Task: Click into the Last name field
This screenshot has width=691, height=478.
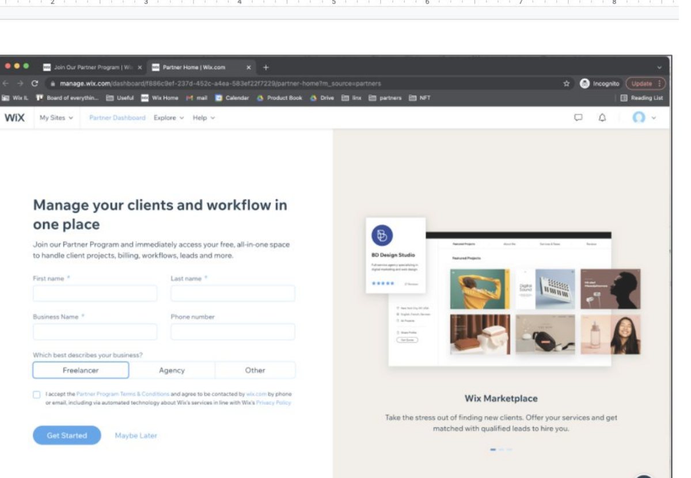Action: [x=233, y=293]
